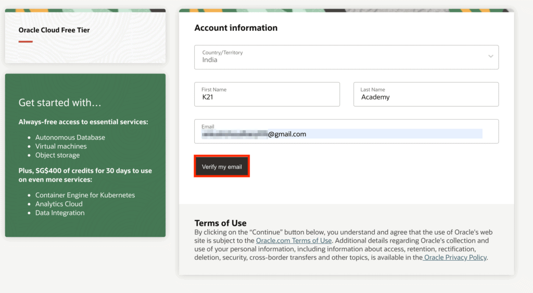Screen dimensions: 533x293
Task: Click the Country/Territory dropdown chevron arrow
Action: pyautogui.click(x=490, y=56)
